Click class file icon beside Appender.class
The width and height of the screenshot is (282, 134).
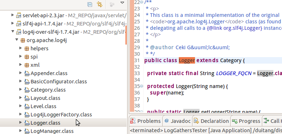pos(27,73)
